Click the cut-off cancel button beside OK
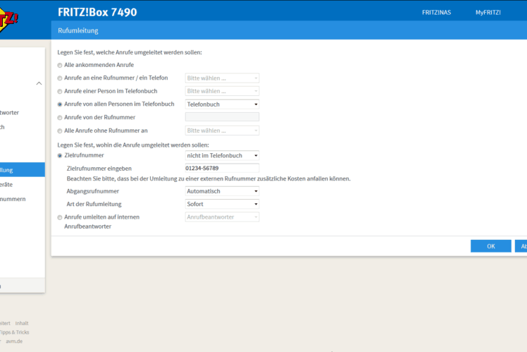Image resolution: width=527 pixels, height=352 pixels. click(521, 246)
